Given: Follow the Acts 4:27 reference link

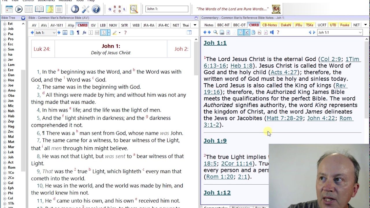Looking at the screenshot, I should 284,72.
